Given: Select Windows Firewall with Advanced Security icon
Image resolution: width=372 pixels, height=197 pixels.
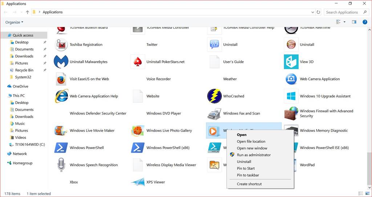Looking at the screenshot, I should [291, 113].
